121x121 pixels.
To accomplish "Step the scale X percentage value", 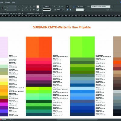I will 7,7.
